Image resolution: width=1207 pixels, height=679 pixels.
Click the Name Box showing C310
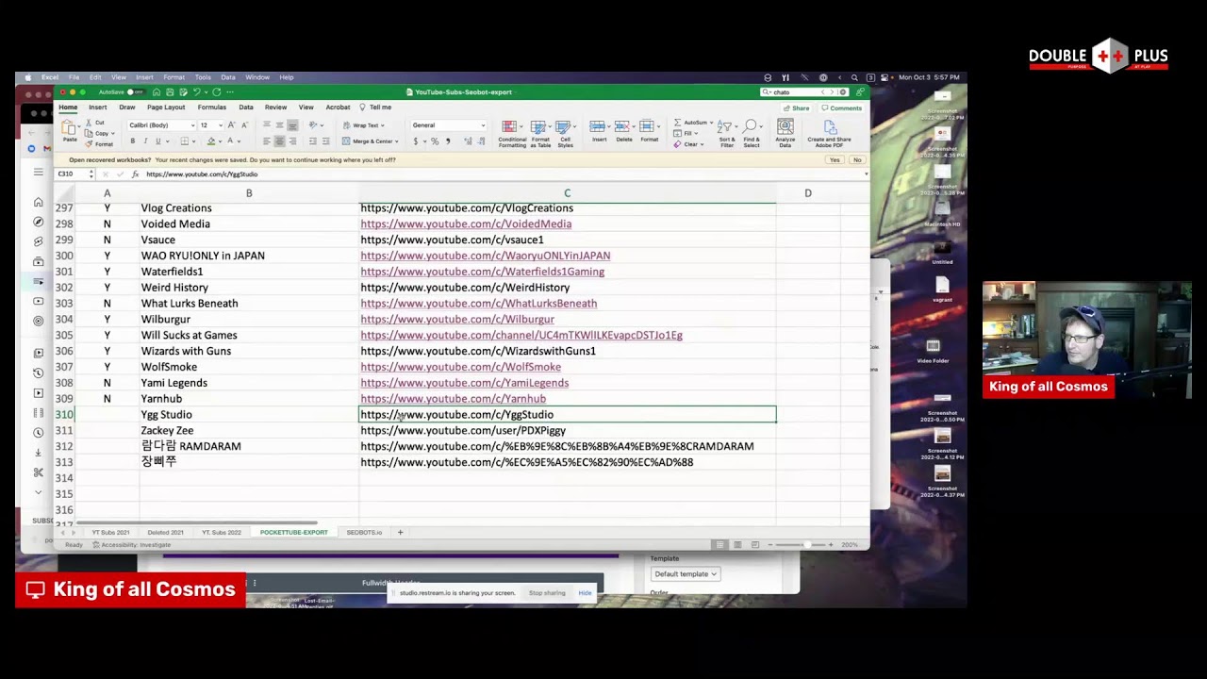coord(73,174)
